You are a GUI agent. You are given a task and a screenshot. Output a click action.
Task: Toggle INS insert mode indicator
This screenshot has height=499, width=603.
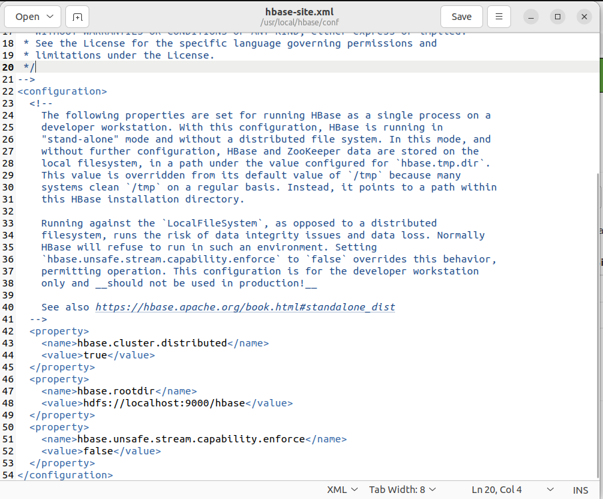click(x=580, y=490)
